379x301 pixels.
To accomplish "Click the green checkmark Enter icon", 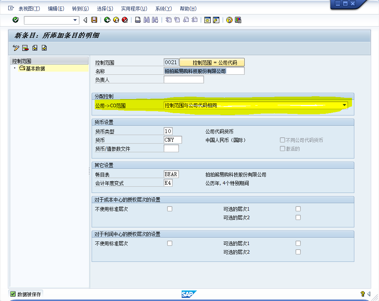I will (16, 20).
